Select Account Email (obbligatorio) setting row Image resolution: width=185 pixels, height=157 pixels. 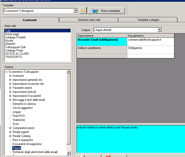coord(102,42)
